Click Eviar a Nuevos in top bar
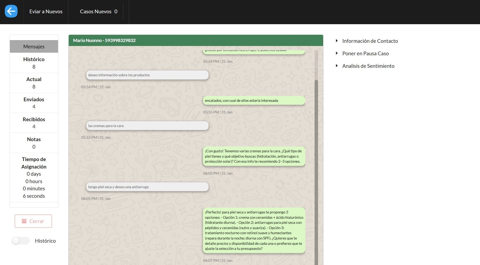Viewport: 480px width, 265px height. coord(46,11)
